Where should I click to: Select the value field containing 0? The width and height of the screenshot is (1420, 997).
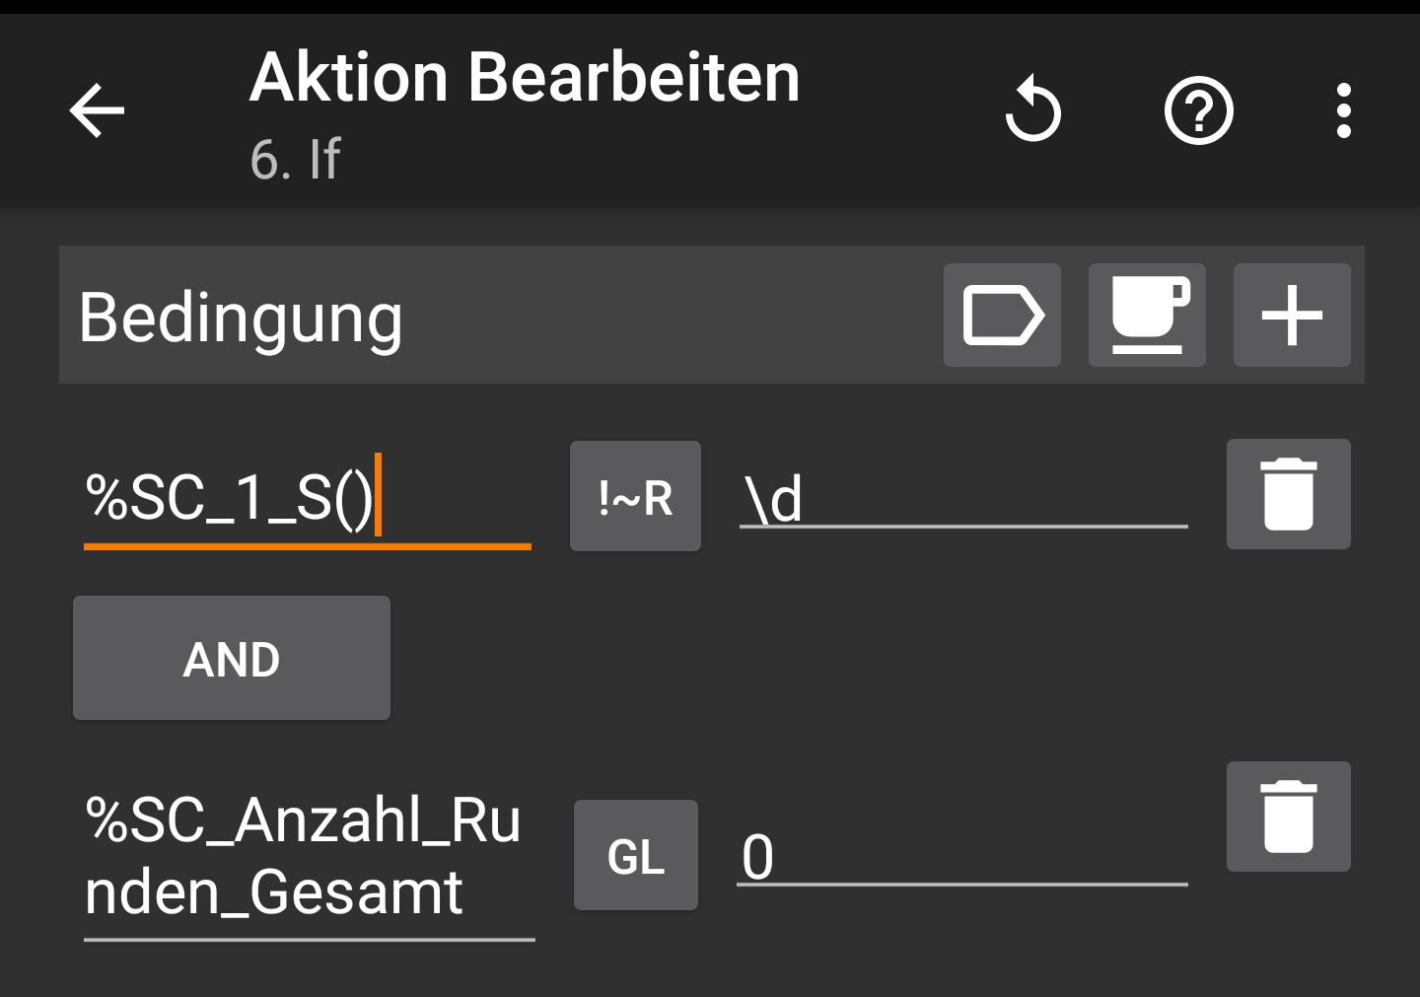click(x=962, y=856)
